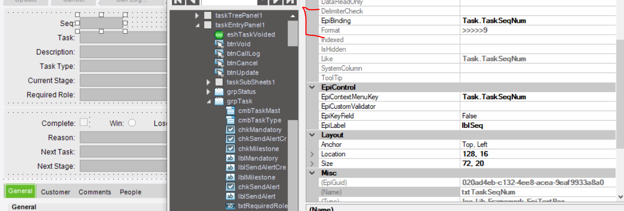The image size is (624, 211).
Task: Click the Description input field
Action: (123, 52)
